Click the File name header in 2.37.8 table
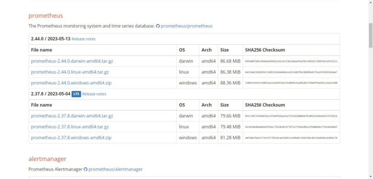This screenshot has height=179, width=373. [42, 105]
